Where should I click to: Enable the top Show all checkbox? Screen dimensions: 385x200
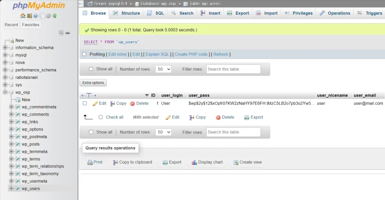[91, 69]
